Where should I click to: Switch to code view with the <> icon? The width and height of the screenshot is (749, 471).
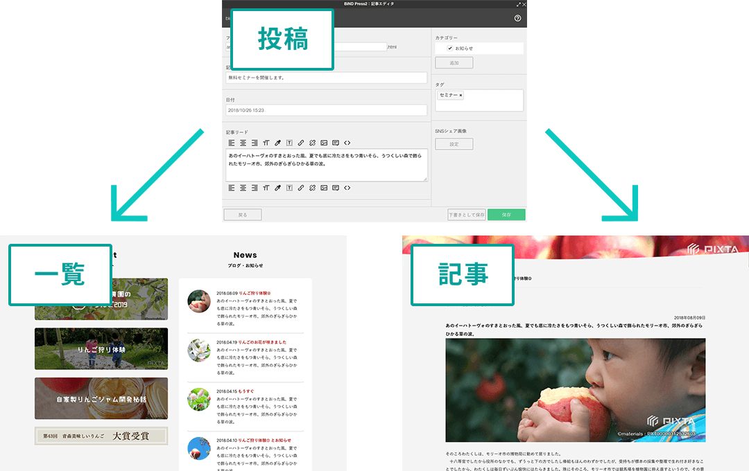pyautogui.click(x=347, y=143)
